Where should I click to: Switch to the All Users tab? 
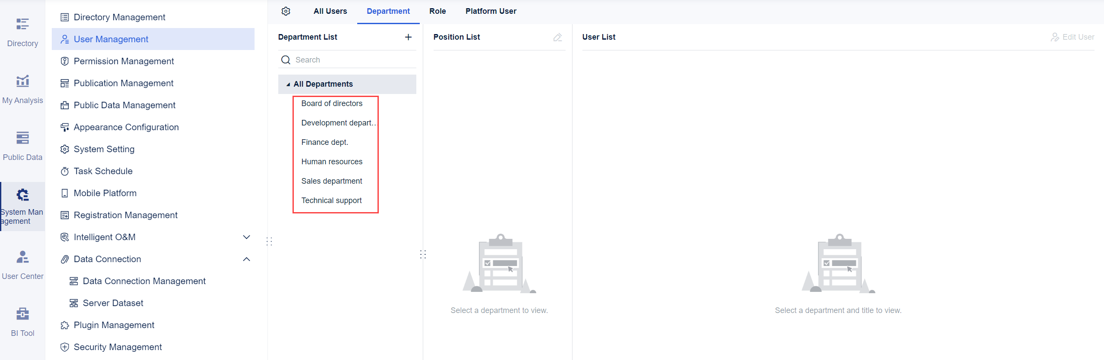coord(330,11)
